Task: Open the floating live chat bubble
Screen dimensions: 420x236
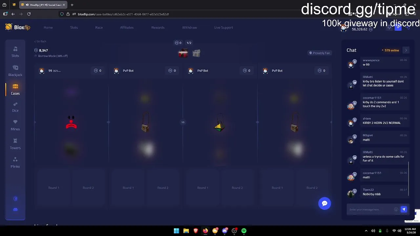Action: click(x=325, y=203)
